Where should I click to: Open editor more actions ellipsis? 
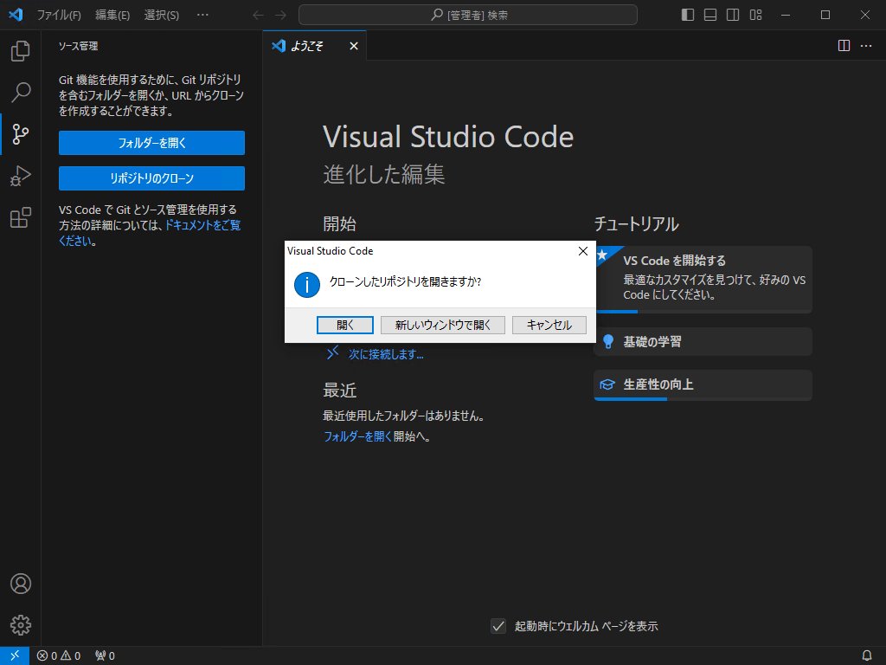click(x=866, y=46)
